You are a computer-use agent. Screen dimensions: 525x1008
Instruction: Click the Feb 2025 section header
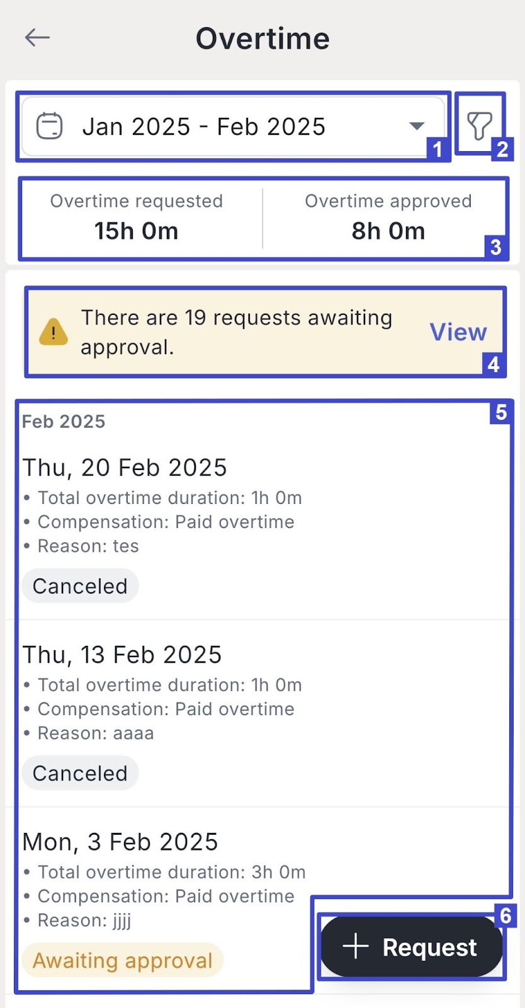64,421
